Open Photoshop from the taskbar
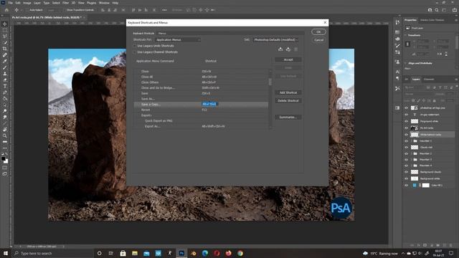Screen dimensions: 459x258 click(x=181, y=253)
